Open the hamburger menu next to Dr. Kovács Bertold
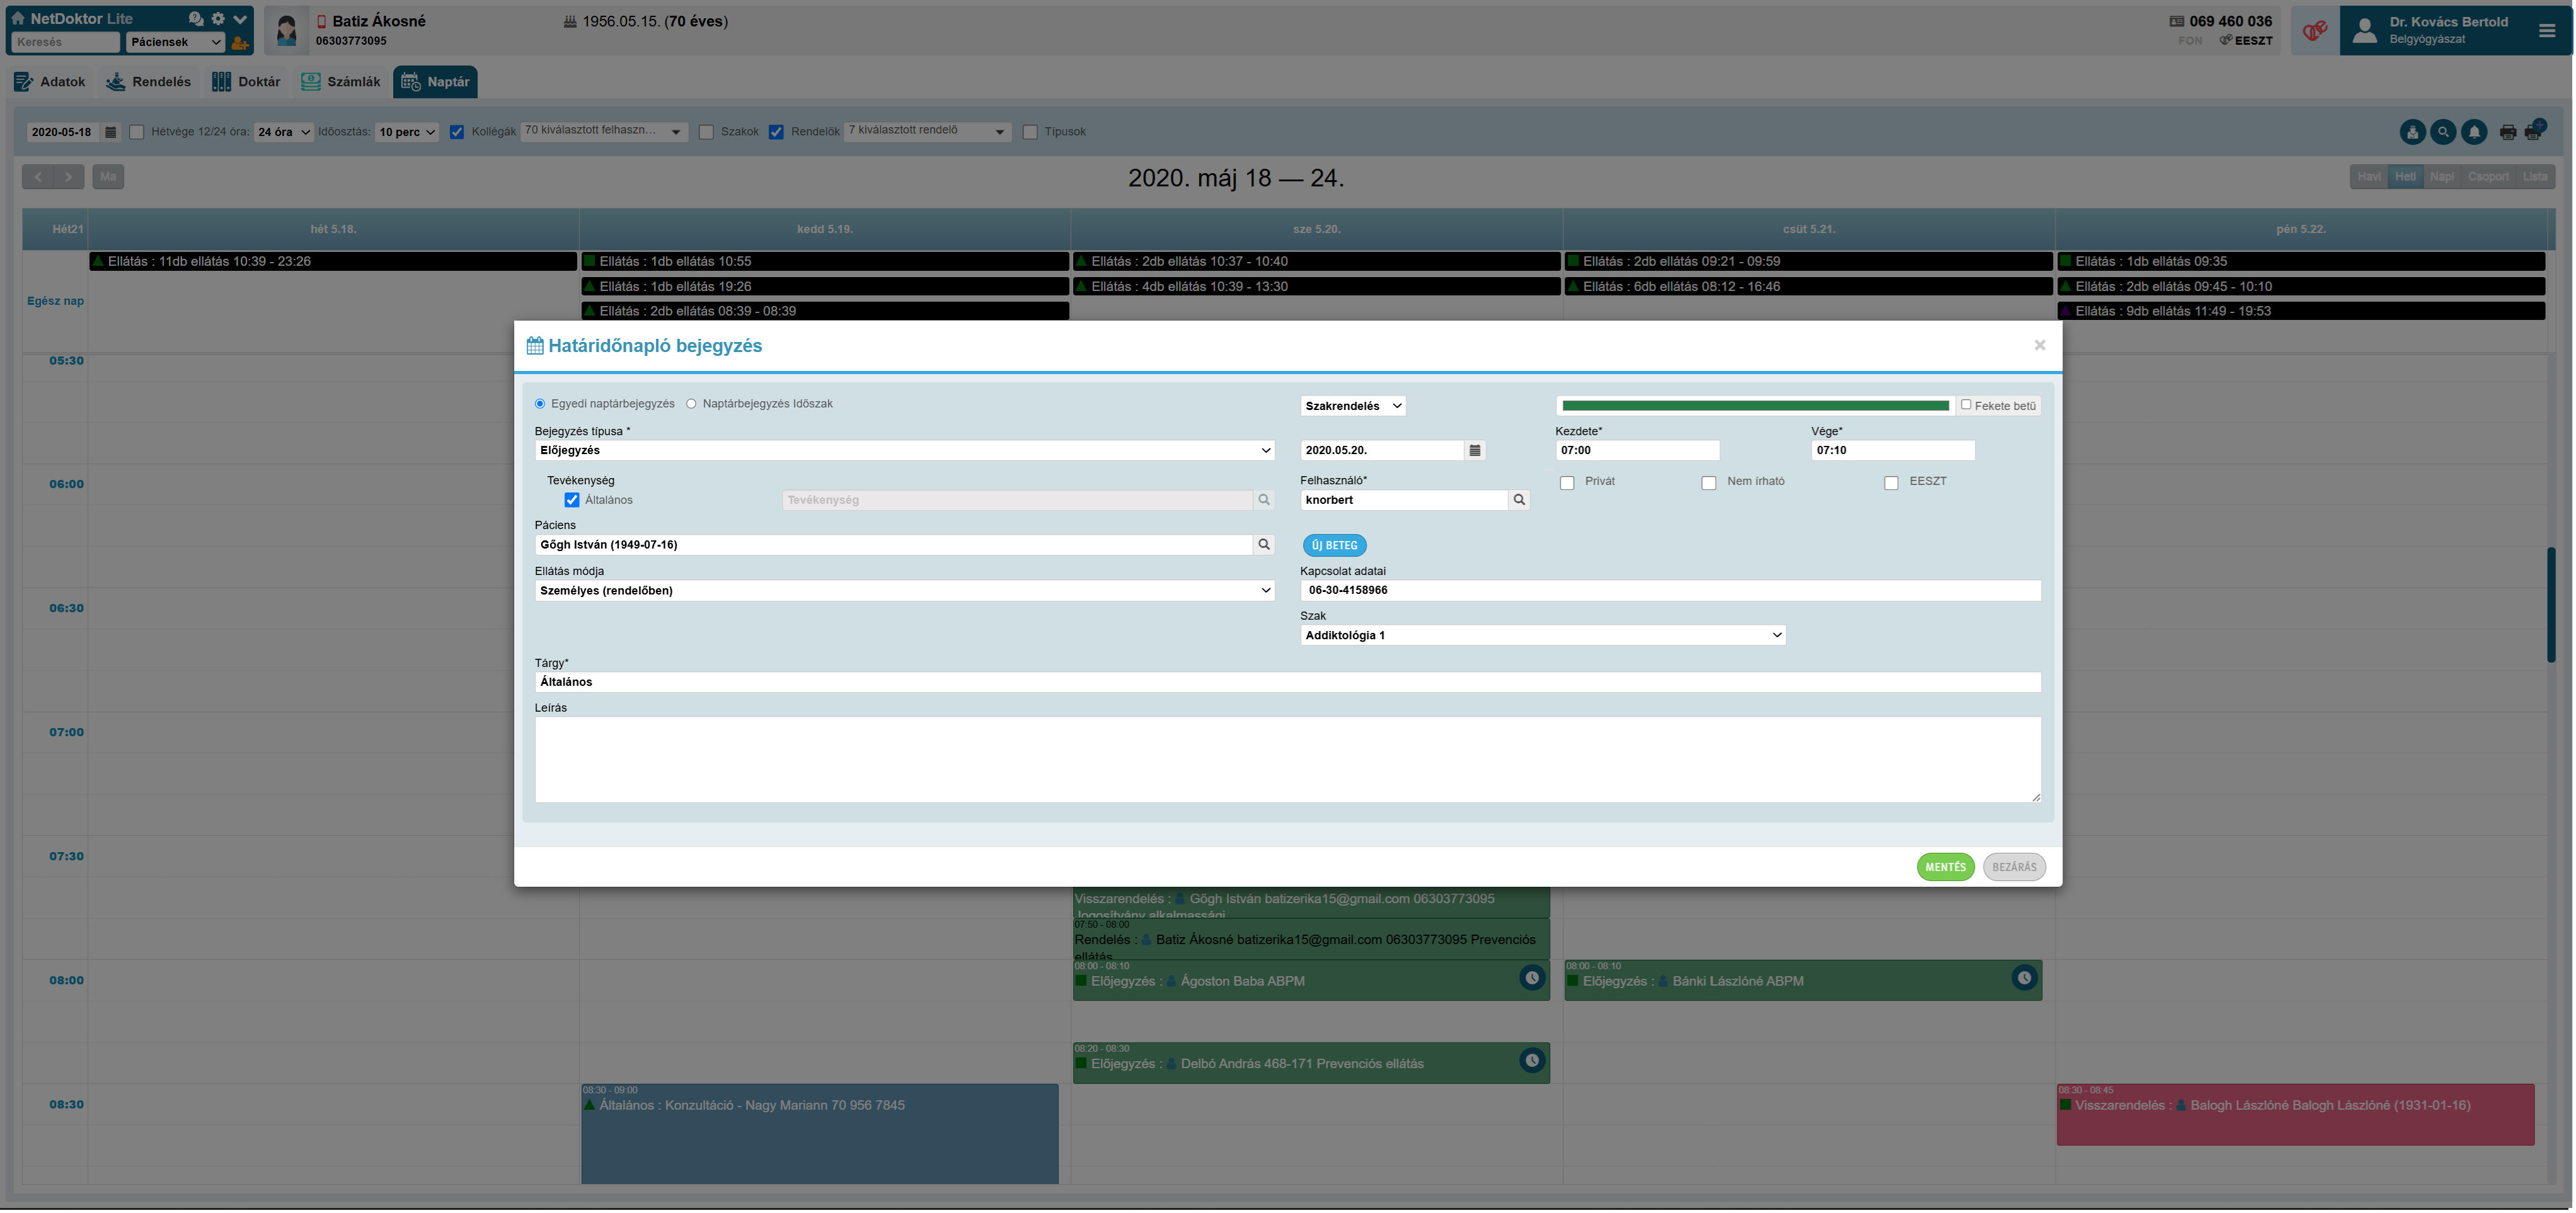2576x1213 pixels. point(2546,31)
